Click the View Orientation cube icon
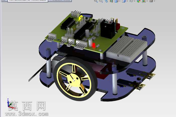 [116, 1]
